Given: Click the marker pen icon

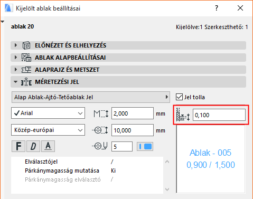Looking at the screenshot, I should coord(100,146).
